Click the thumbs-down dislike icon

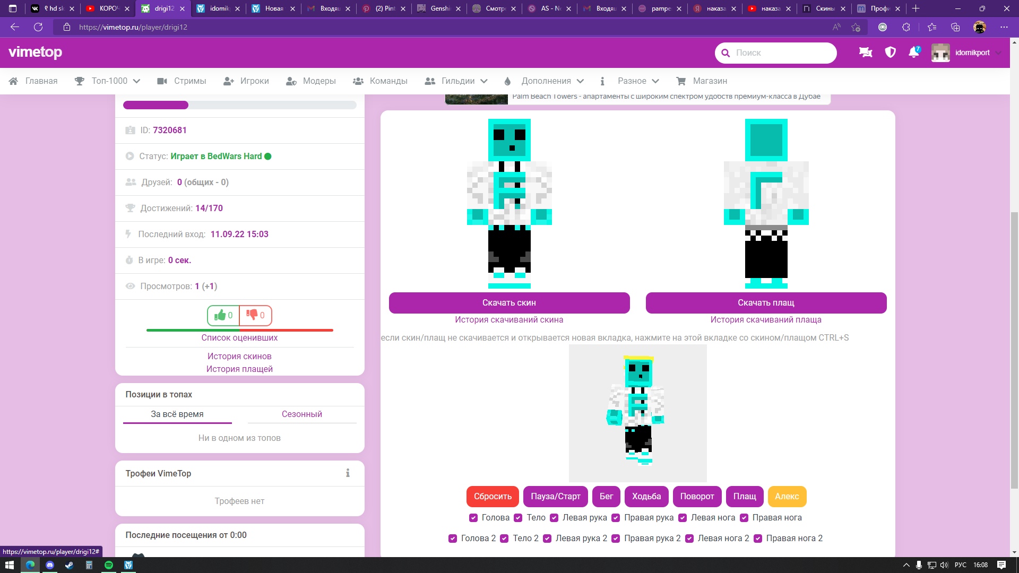coord(252,315)
